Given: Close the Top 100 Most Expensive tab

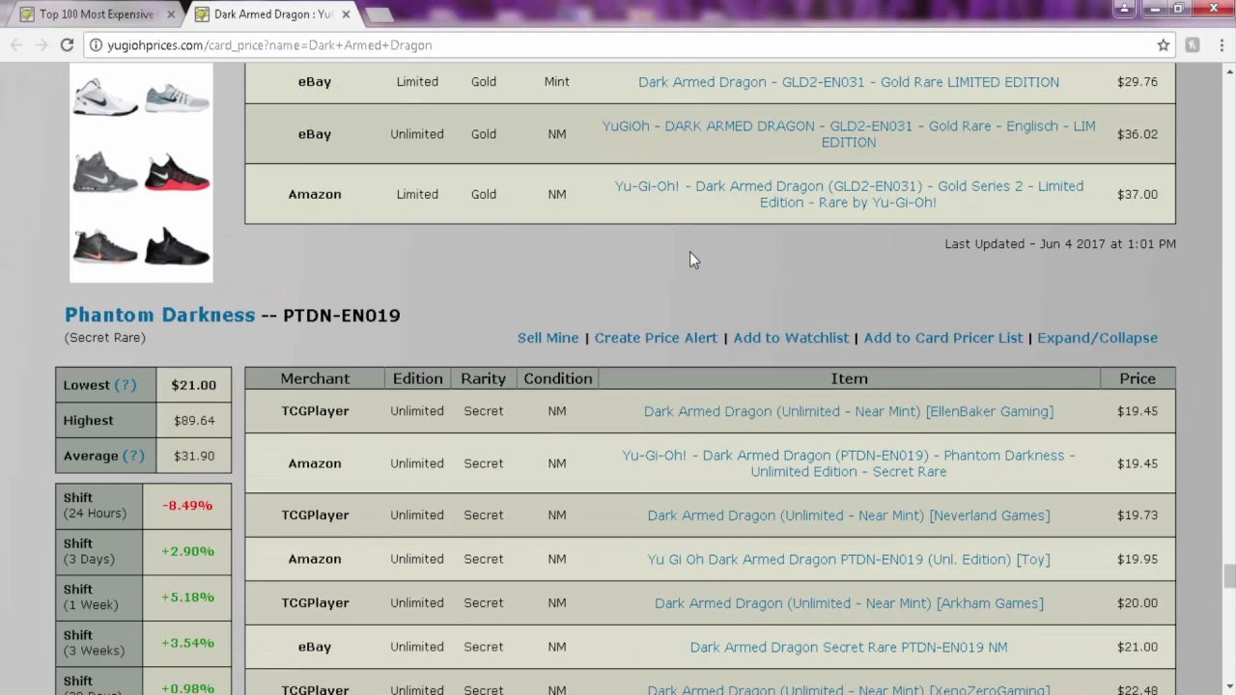Looking at the screenshot, I should tap(171, 14).
